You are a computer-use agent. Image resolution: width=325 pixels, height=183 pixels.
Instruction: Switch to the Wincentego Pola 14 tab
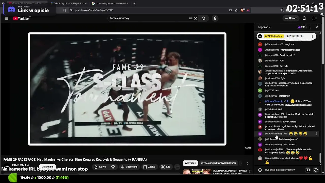[69, 3]
